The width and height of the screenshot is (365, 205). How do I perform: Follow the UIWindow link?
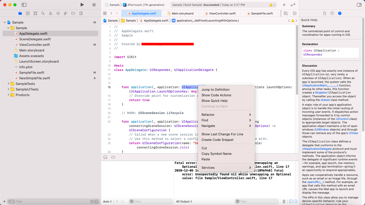click(322, 129)
